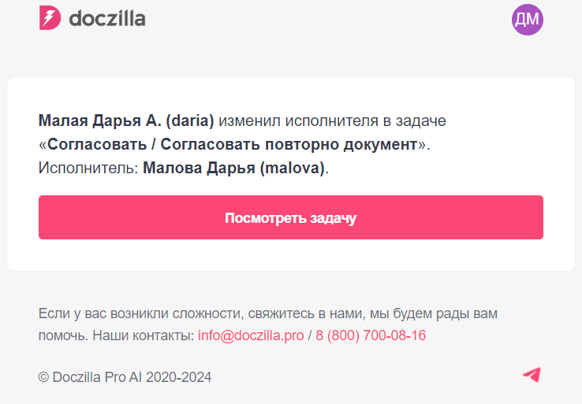Image resolution: width=582 pixels, height=404 pixels.
Task: Call the 8 (800) 700-08-16 phone link
Action: tap(371, 335)
